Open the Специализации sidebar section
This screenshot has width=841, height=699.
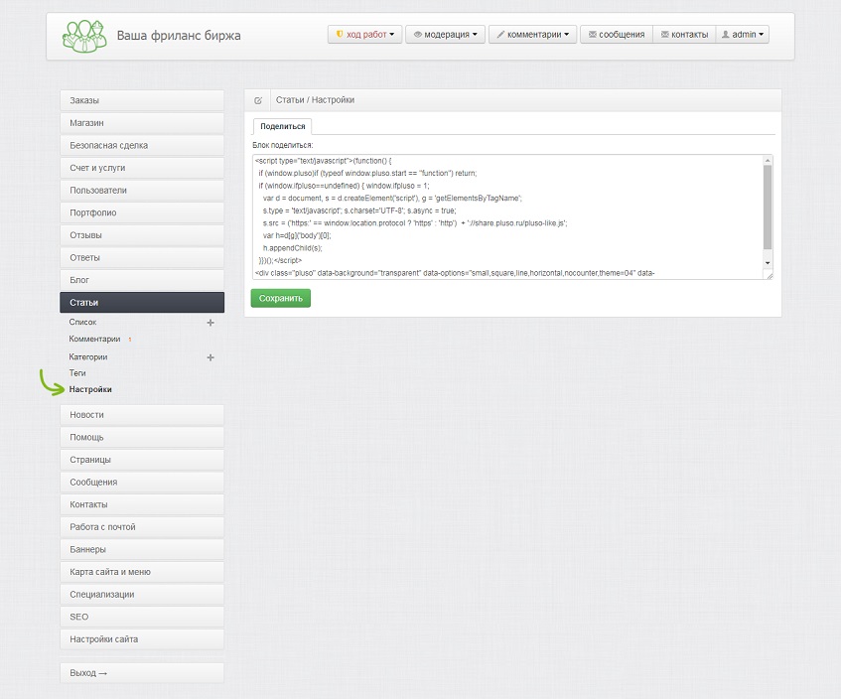(x=142, y=595)
